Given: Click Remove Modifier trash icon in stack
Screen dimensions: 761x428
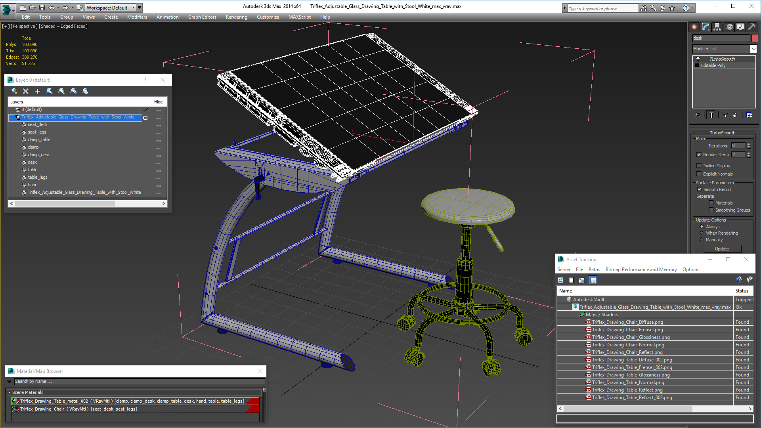Looking at the screenshot, I should (734, 115).
